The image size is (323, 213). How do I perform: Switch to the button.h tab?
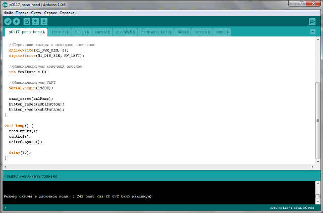click(60, 32)
